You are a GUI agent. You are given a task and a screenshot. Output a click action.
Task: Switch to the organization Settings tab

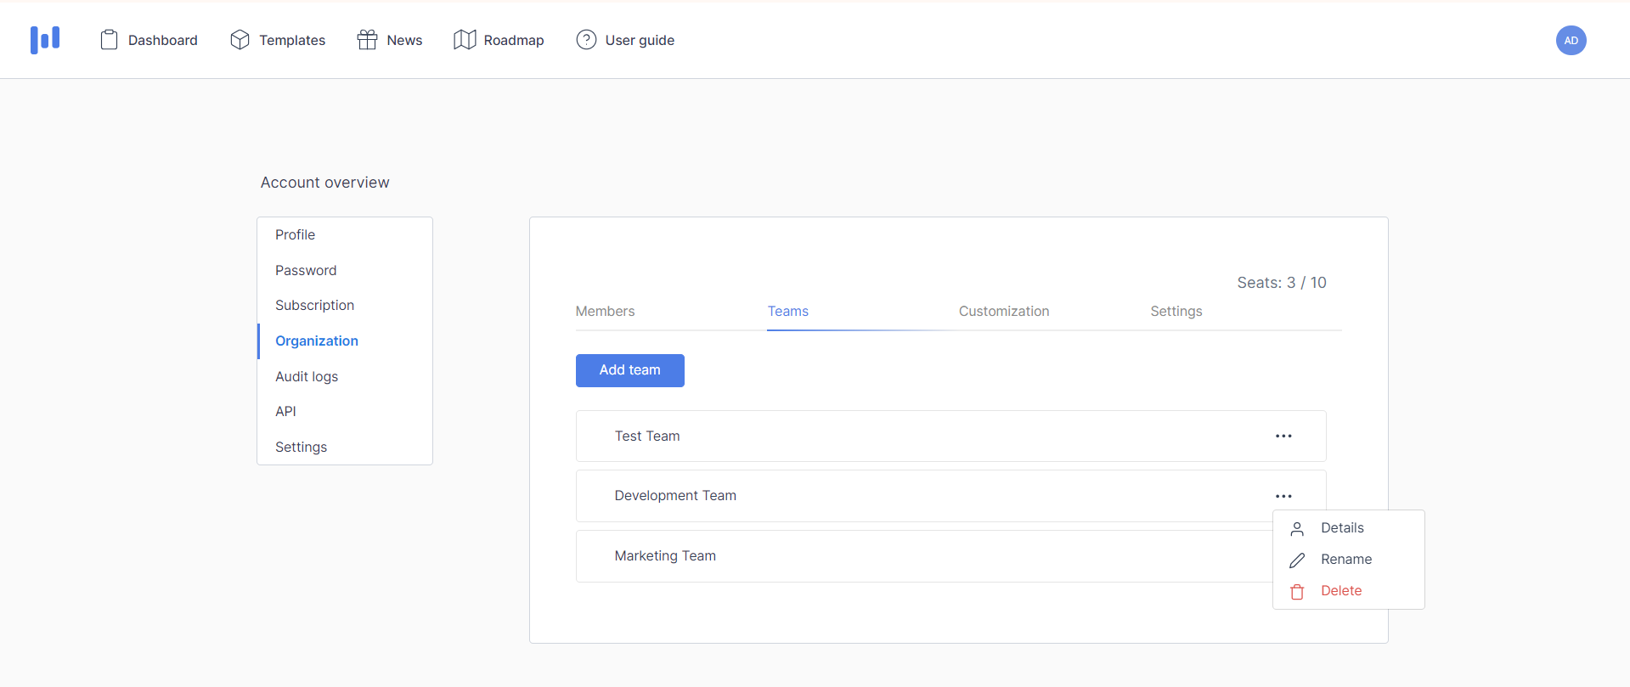[x=1176, y=312]
